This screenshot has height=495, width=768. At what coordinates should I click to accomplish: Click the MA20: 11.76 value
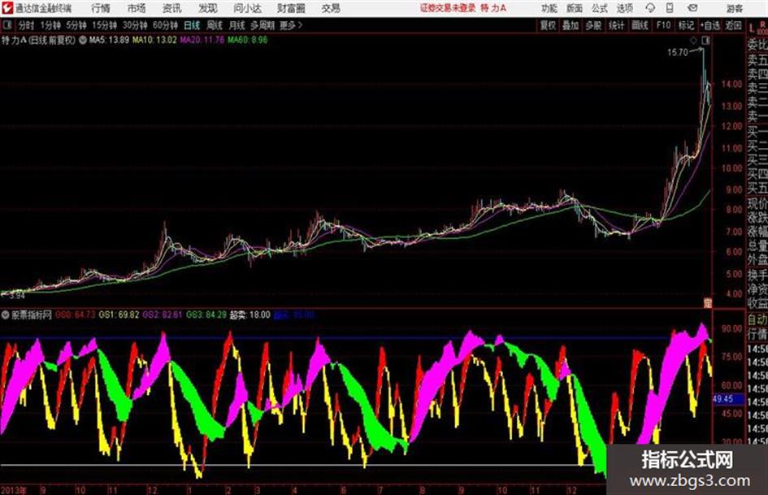202,40
